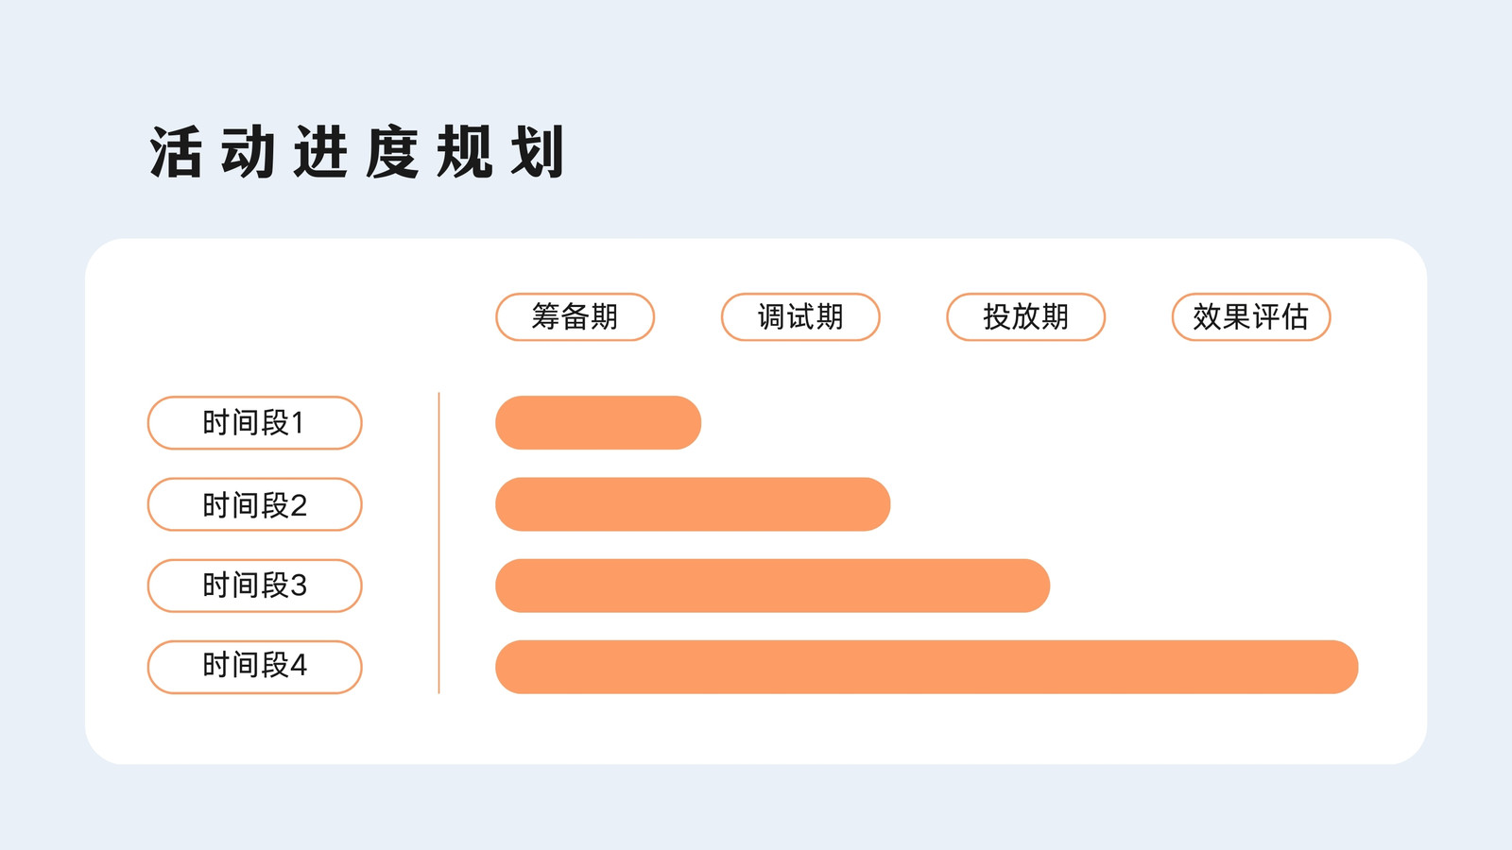The height and width of the screenshot is (850, 1512).
Task: Select the 筹备期 phase label
Action: 575,317
